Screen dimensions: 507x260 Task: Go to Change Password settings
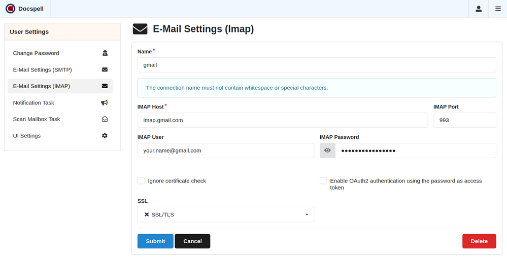pos(36,53)
